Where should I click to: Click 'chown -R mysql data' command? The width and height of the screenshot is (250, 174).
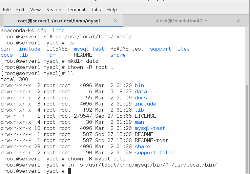point(97,159)
